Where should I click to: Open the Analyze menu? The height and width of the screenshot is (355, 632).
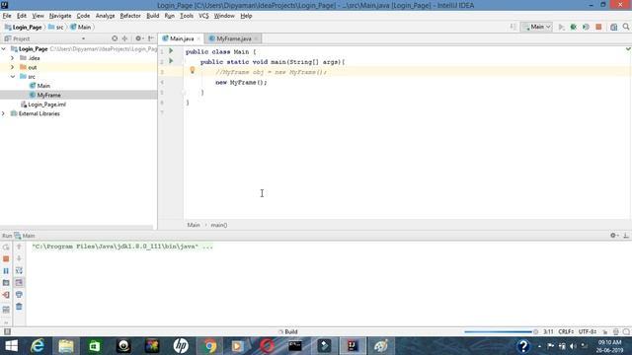tap(106, 16)
